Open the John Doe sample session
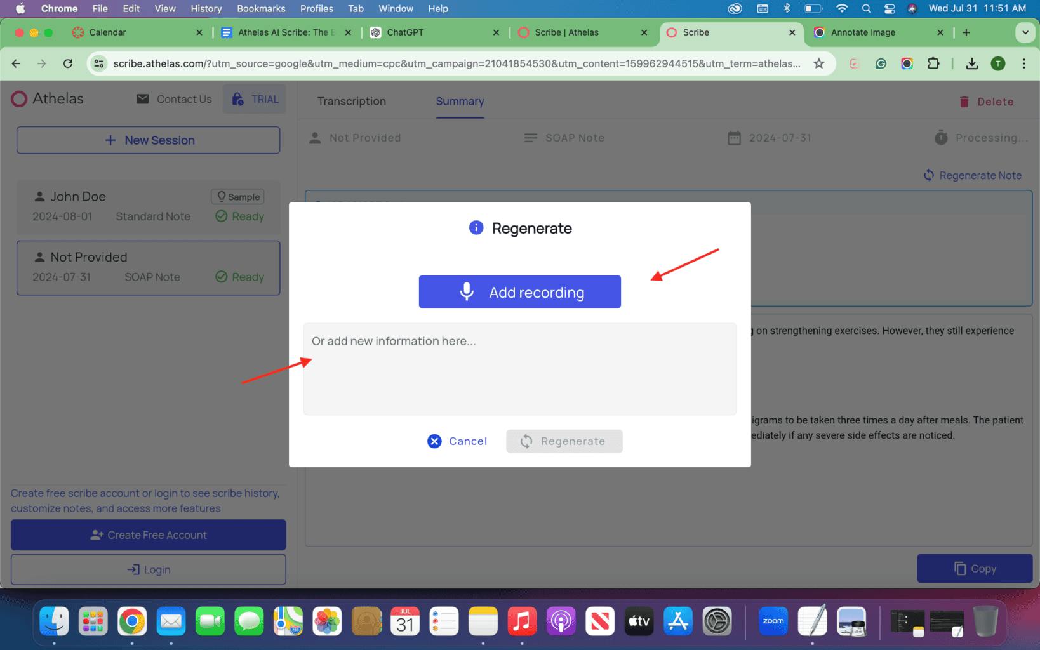1040x650 pixels. coord(148,207)
